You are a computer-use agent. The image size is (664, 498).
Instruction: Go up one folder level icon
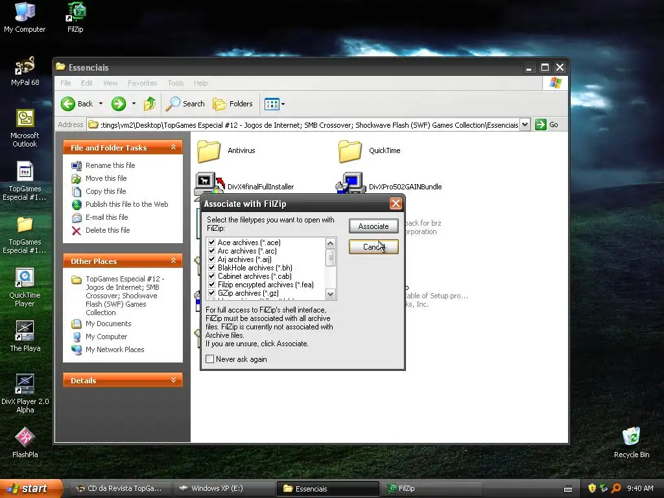click(x=150, y=104)
